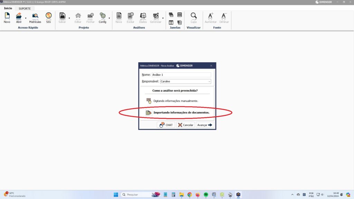
Task: Click Avançar to proceed
Action: click(205, 125)
